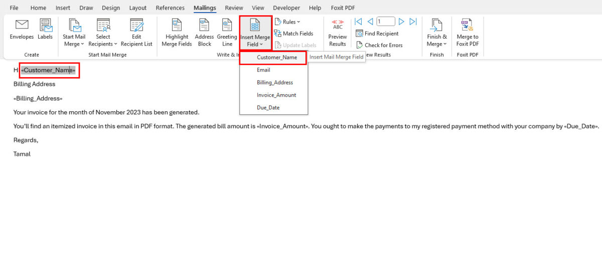The width and height of the screenshot is (602, 253).
Task: Insert a Greeting Line
Action: 227,33
